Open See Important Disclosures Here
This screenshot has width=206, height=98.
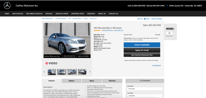coord(142,55)
